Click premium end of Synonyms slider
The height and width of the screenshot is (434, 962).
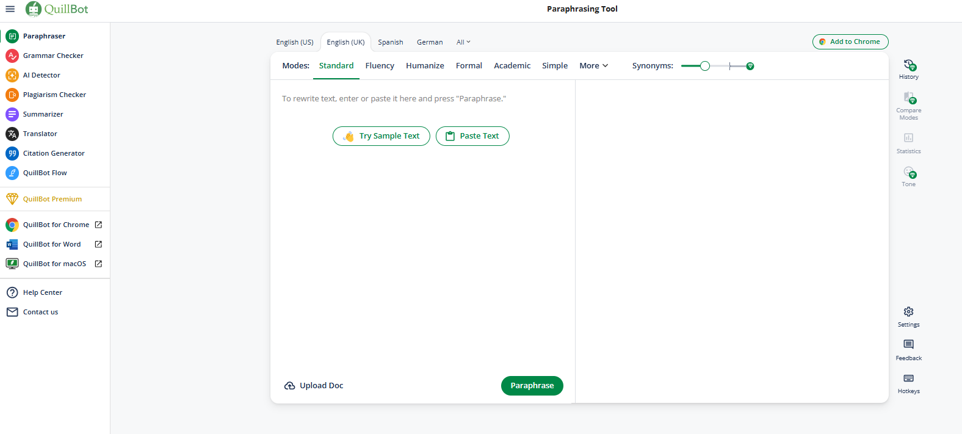(750, 66)
